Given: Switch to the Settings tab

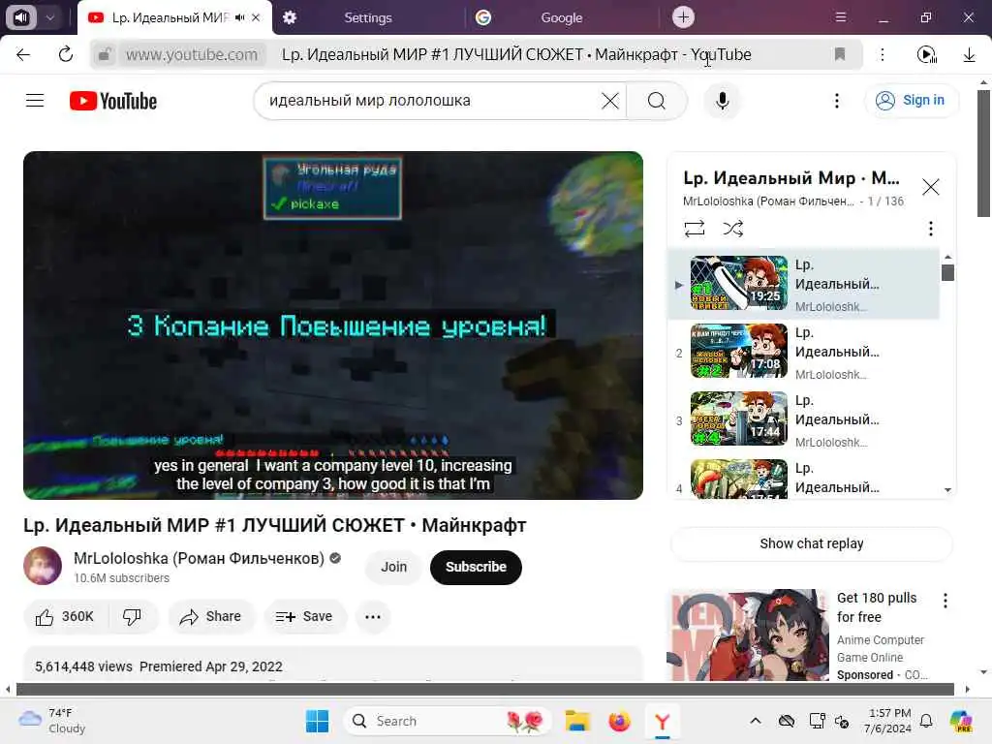Looking at the screenshot, I should pos(367,17).
